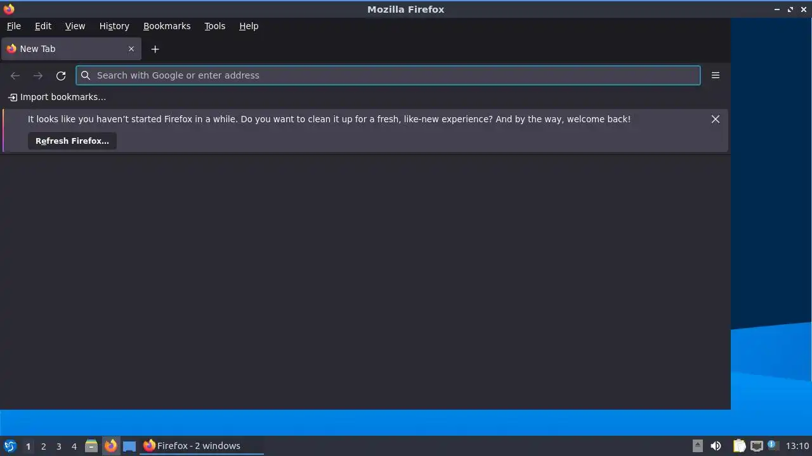Click the Refresh Firefox button
Viewport: 812px width, 456px height.
pos(72,141)
